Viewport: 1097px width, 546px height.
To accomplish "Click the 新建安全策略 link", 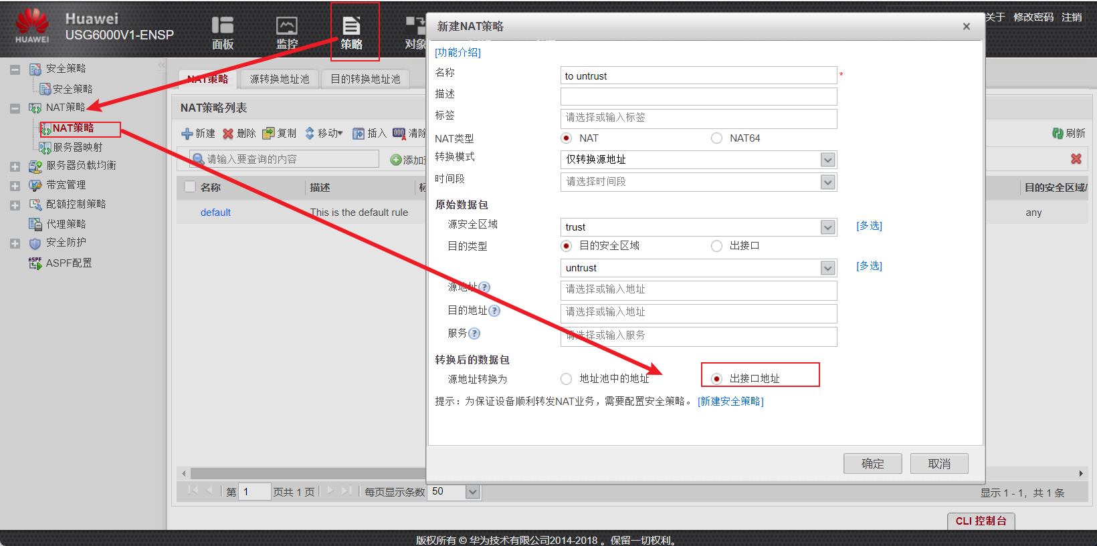I will tap(730, 401).
